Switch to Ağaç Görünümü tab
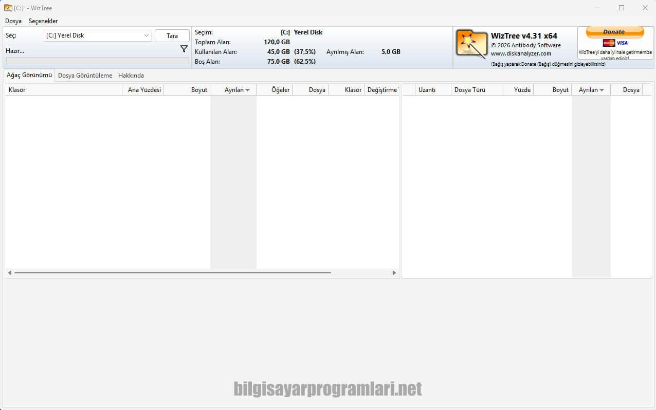 coord(29,75)
